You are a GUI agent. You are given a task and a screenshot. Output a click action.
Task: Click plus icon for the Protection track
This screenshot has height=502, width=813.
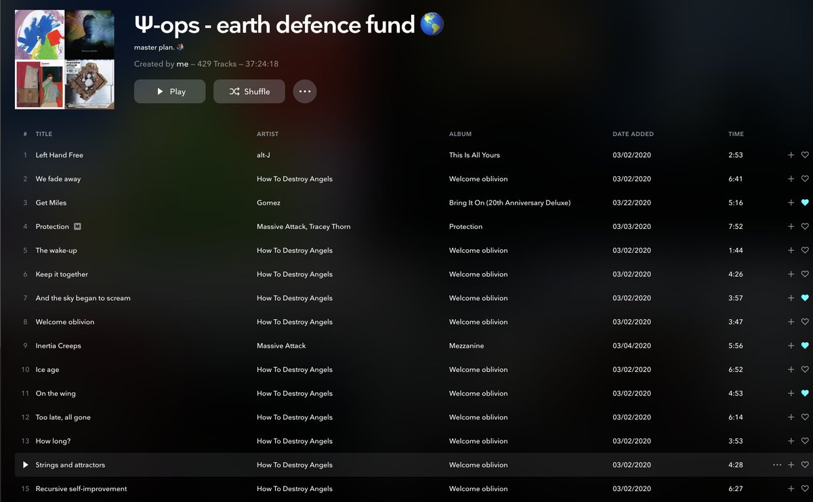(791, 226)
